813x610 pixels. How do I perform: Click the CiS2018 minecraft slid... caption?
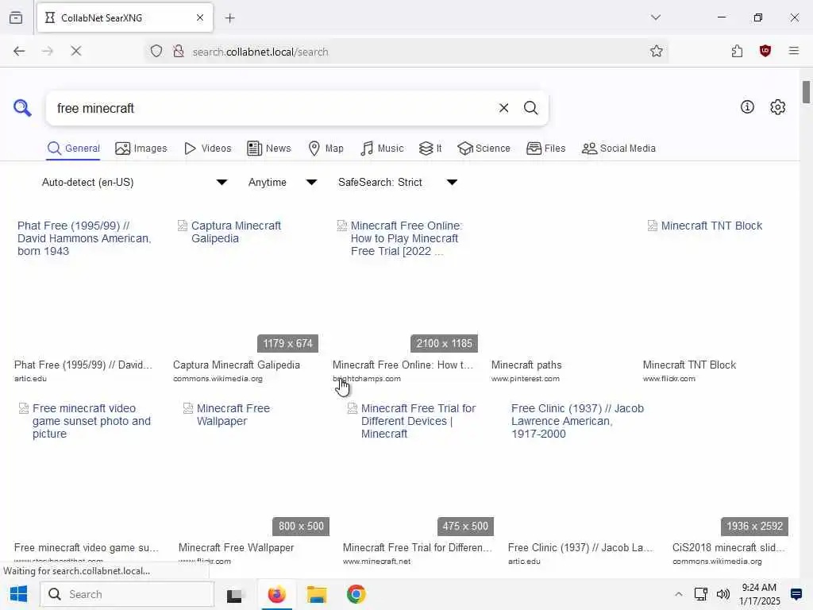pos(729,548)
